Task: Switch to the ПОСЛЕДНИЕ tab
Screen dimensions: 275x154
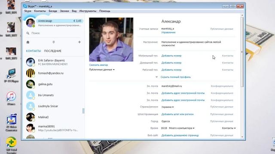Action: (53, 51)
